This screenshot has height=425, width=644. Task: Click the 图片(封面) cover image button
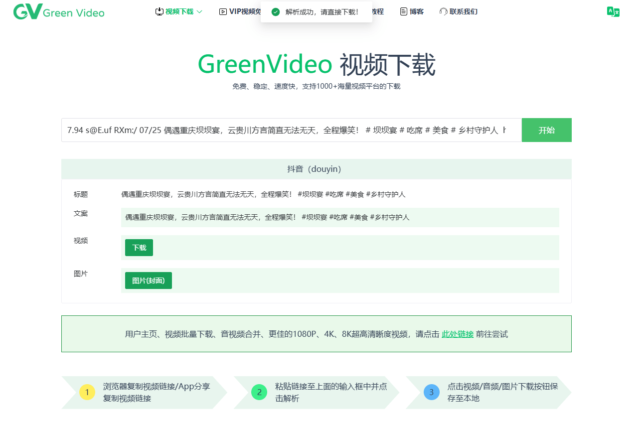click(148, 281)
